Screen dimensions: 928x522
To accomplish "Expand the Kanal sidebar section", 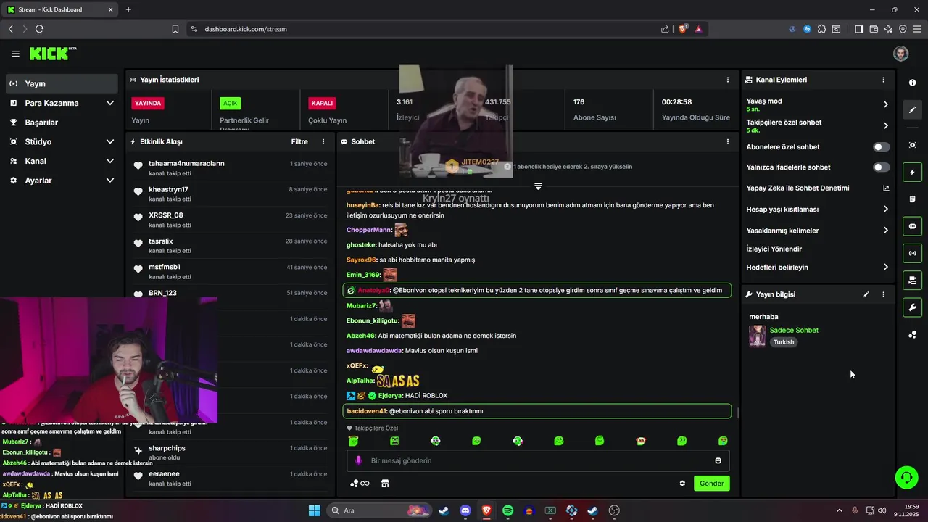I will click(x=62, y=161).
